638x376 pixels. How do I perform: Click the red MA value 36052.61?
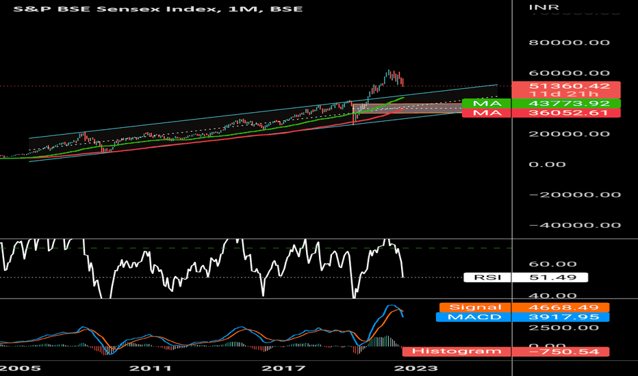[566, 113]
